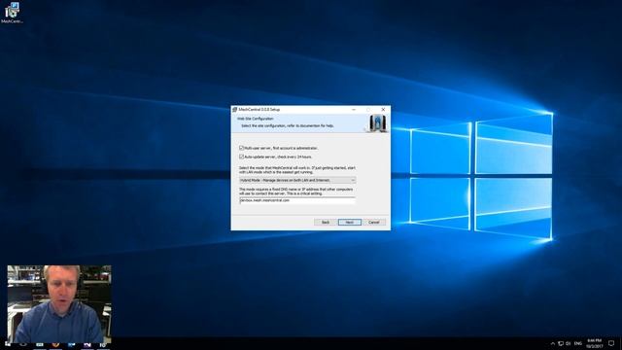Minimize the MeshCentral Setup window

click(x=354, y=110)
